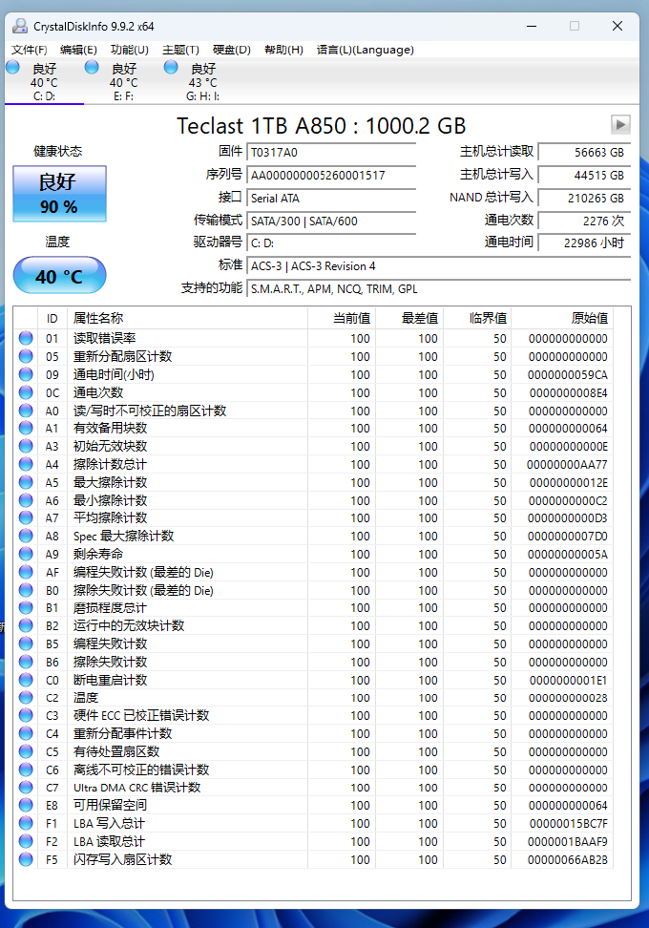Click the host total reads value 56663 GB
Viewport: 649px width, 928px height.
[x=584, y=152]
